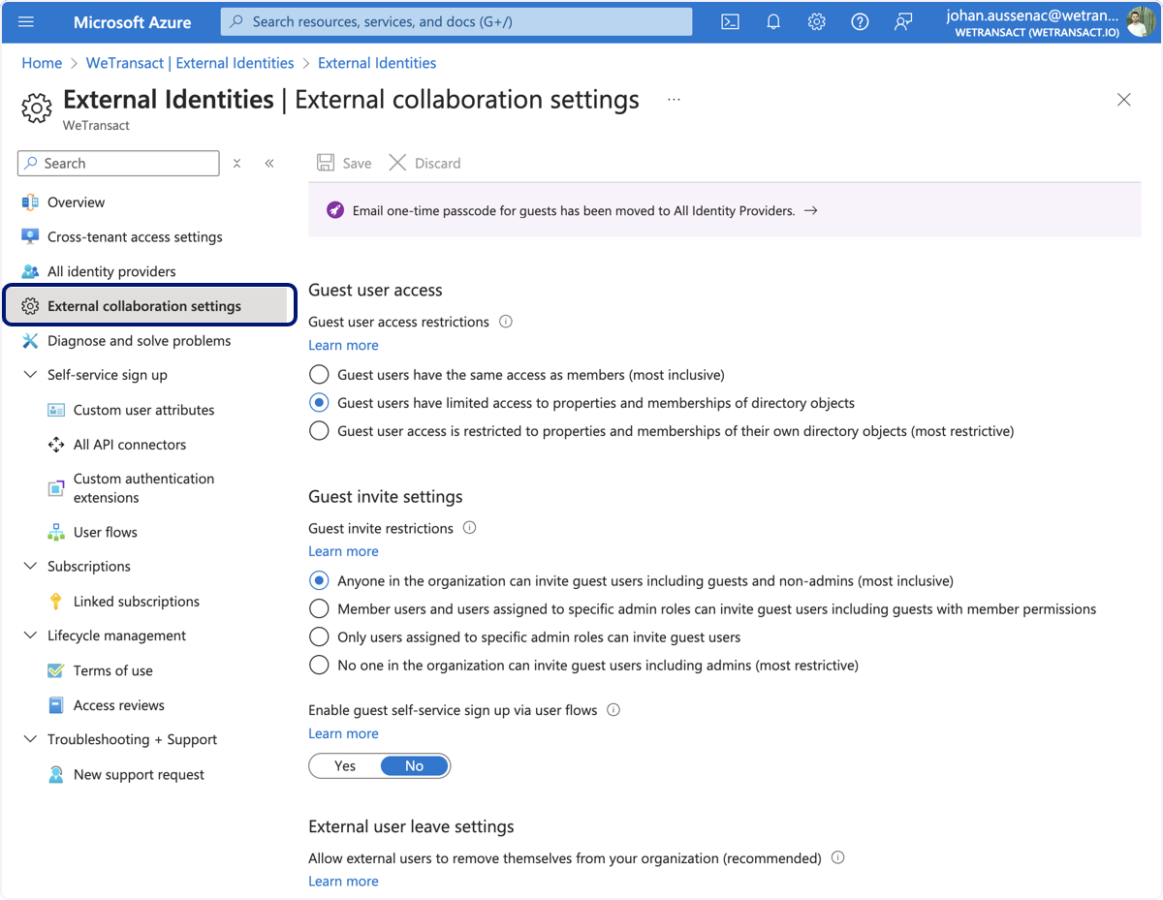
Task: Open the User flows page
Action: click(106, 532)
